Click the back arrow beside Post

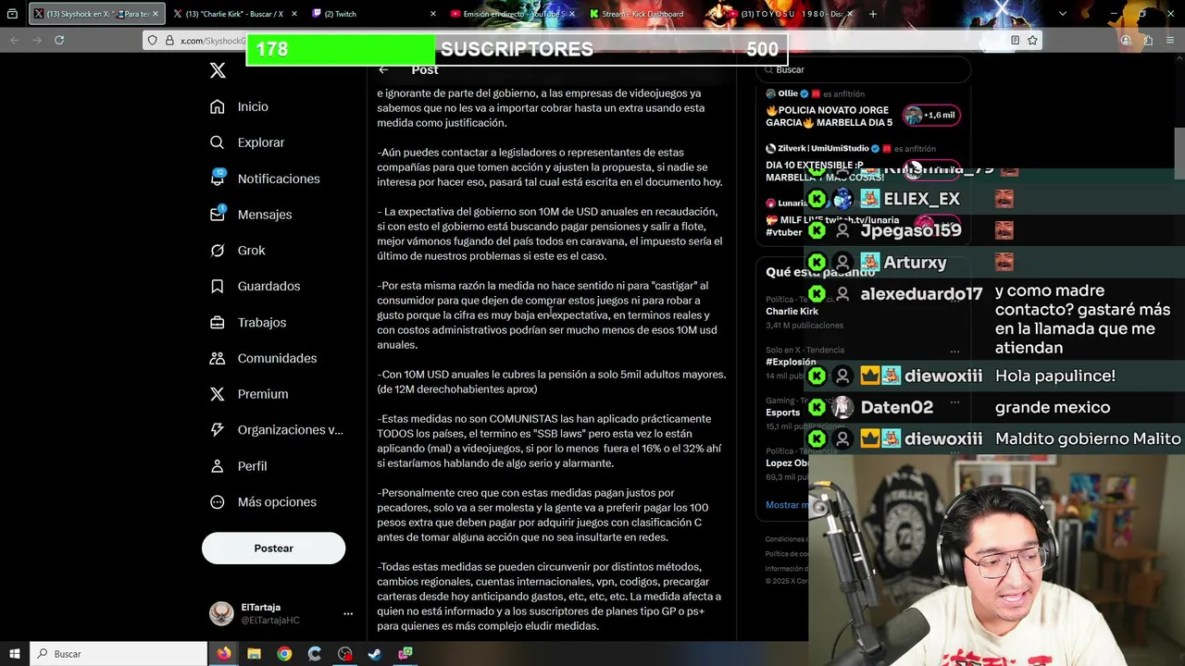tap(383, 69)
